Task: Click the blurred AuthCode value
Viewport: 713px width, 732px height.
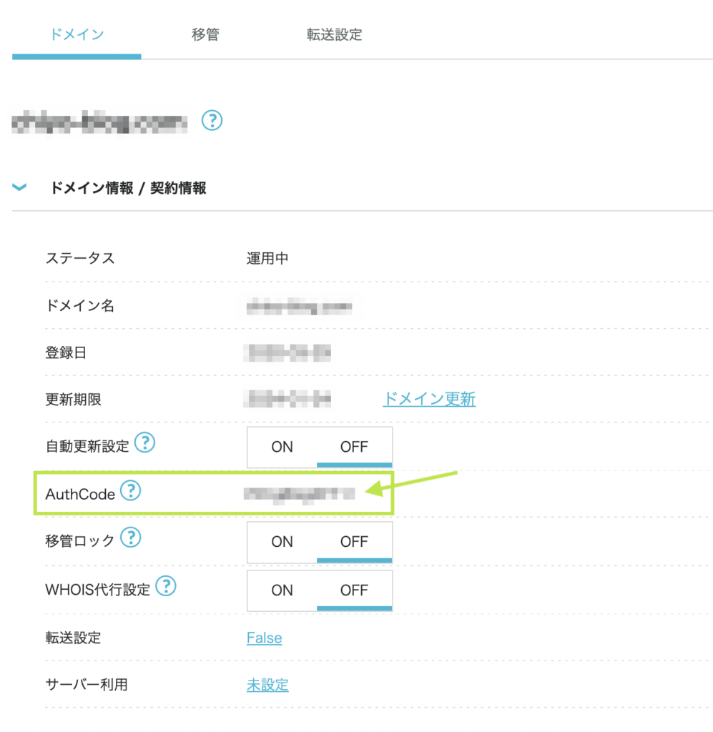Action: click(300, 493)
